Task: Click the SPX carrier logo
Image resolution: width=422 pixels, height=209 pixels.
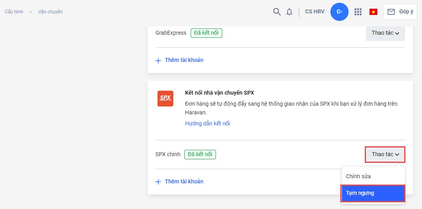Action: (x=165, y=99)
